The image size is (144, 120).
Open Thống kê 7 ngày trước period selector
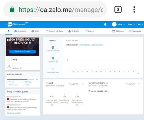click(76, 84)
